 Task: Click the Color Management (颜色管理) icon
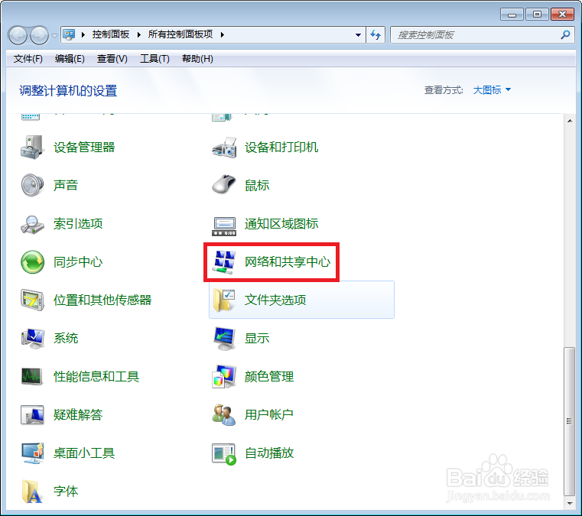coord(224,377)
